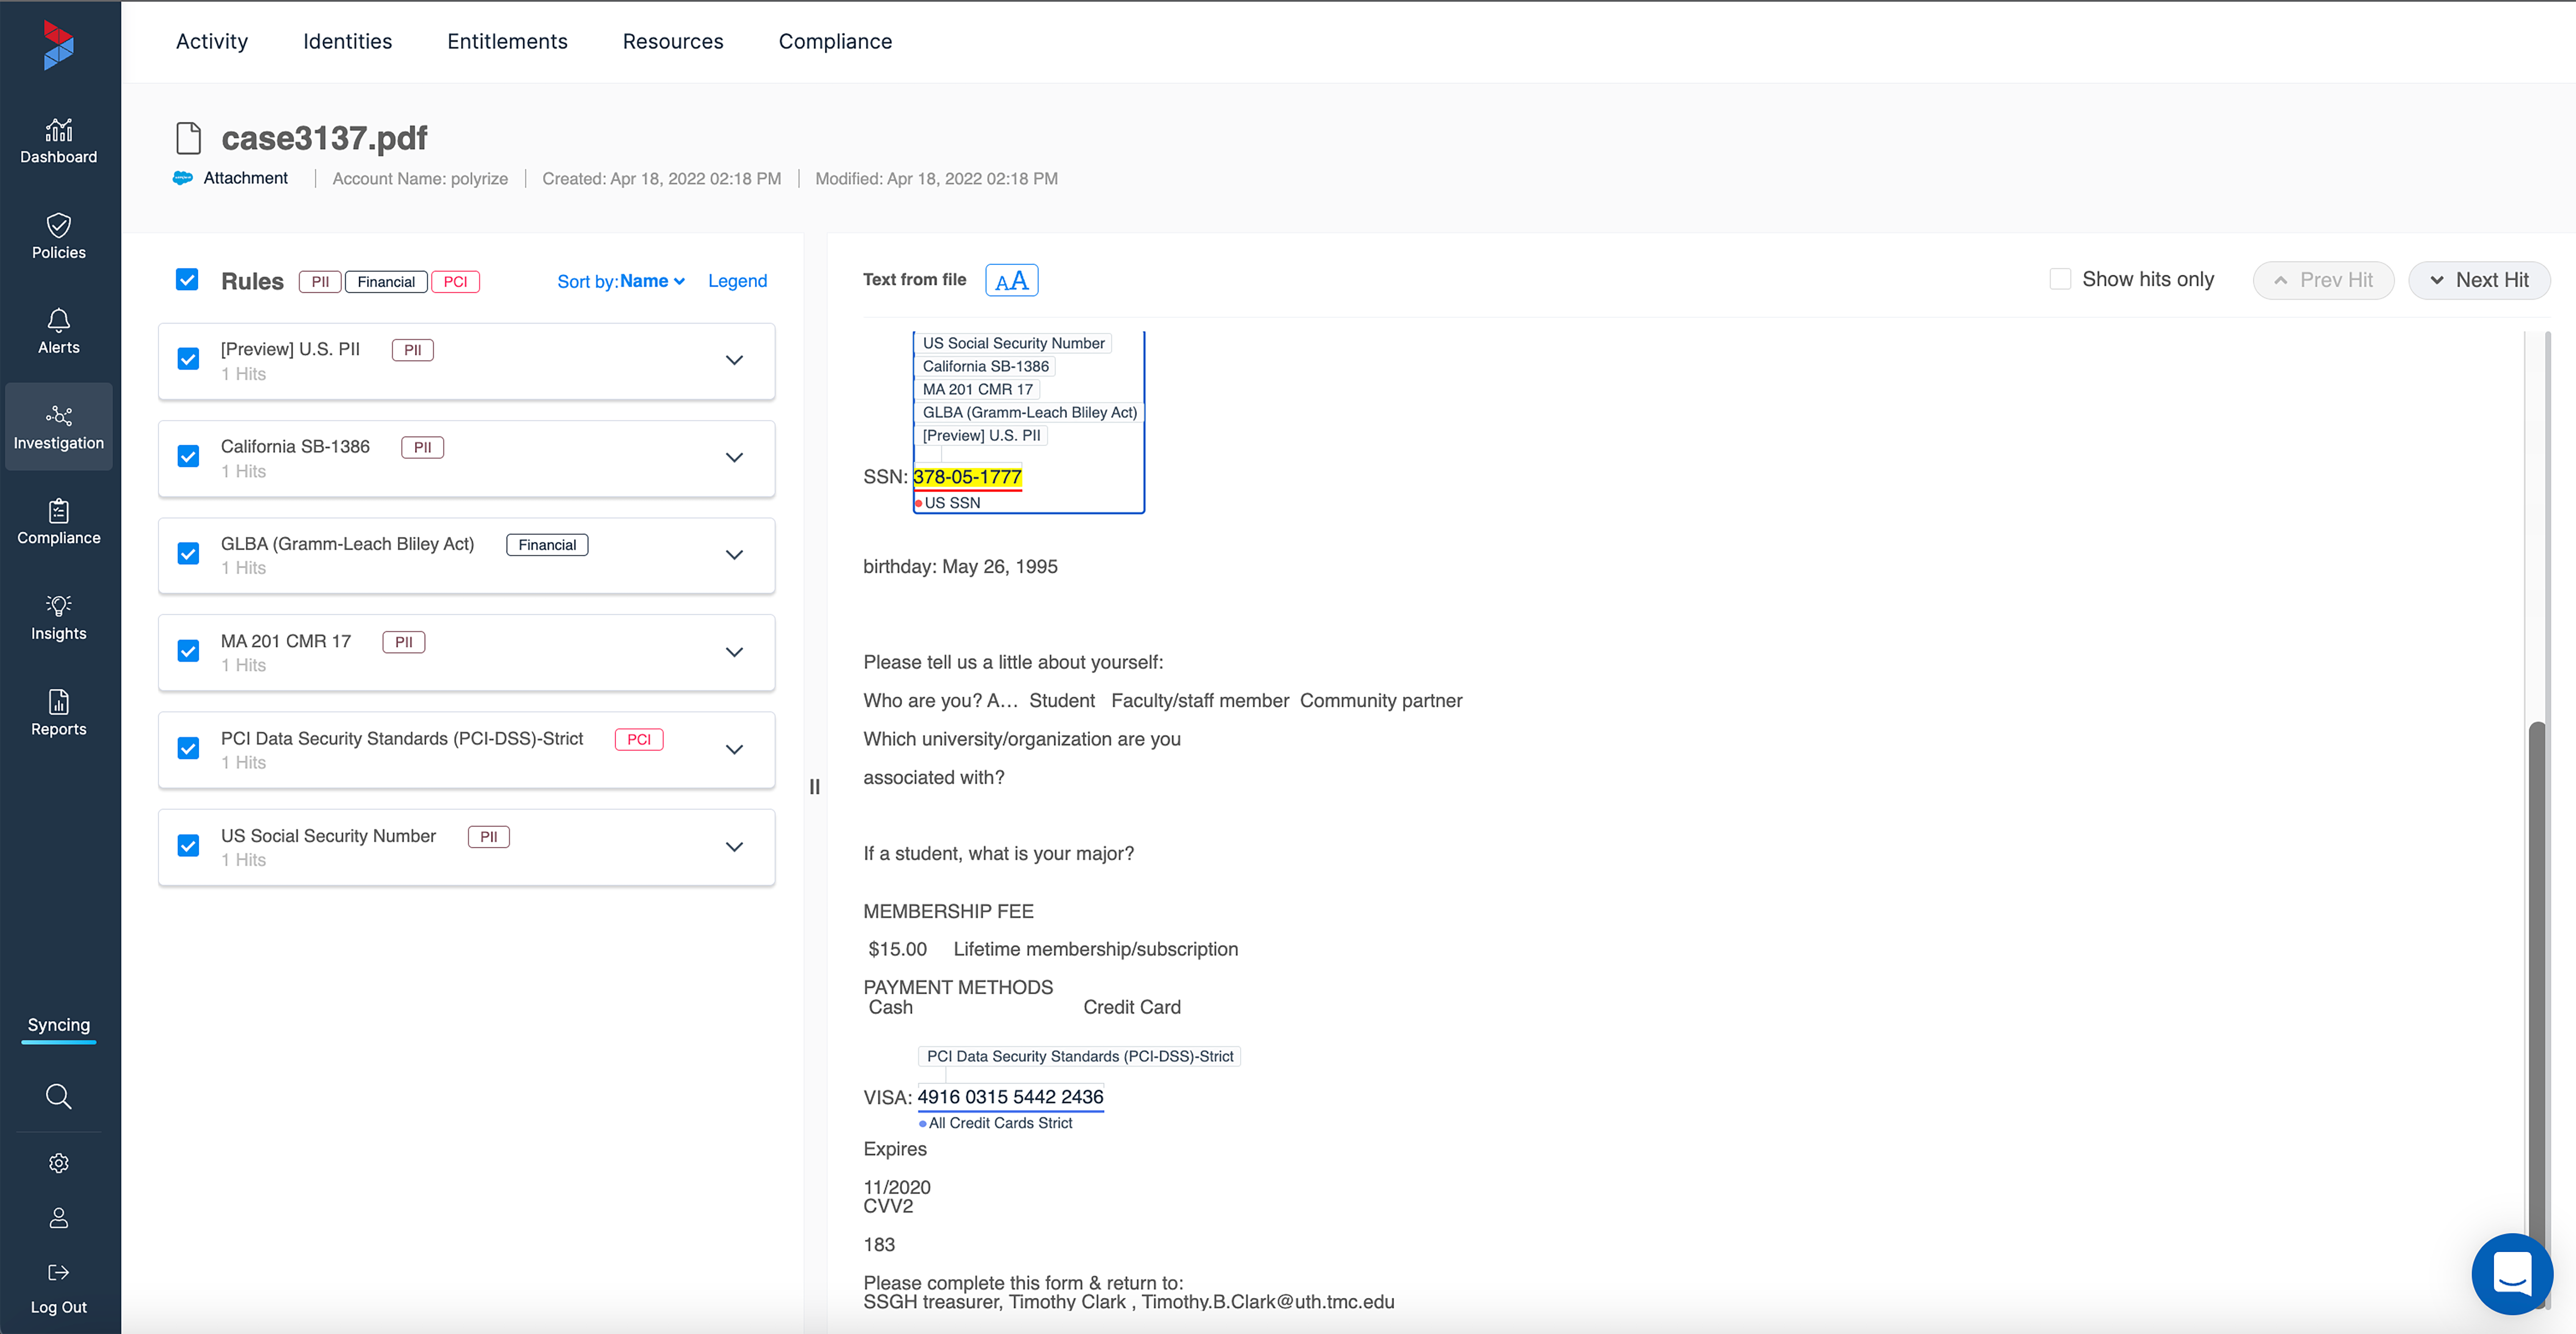This screenshot has width=2576, height=1334.
Task: Select Identities tab in top navigation
Action: [347, 41]
